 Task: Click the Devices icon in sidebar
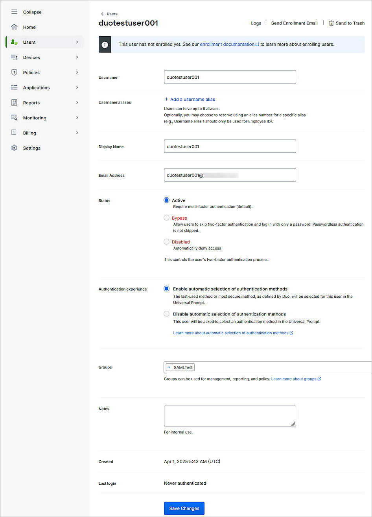coord(14,57)
